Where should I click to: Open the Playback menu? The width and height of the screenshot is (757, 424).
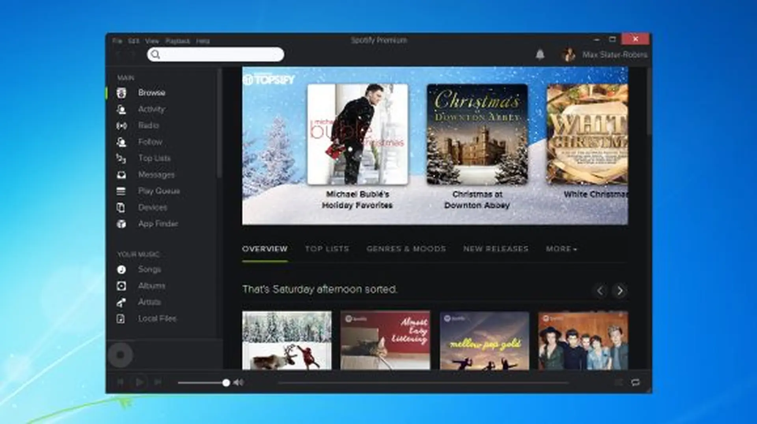177,41
